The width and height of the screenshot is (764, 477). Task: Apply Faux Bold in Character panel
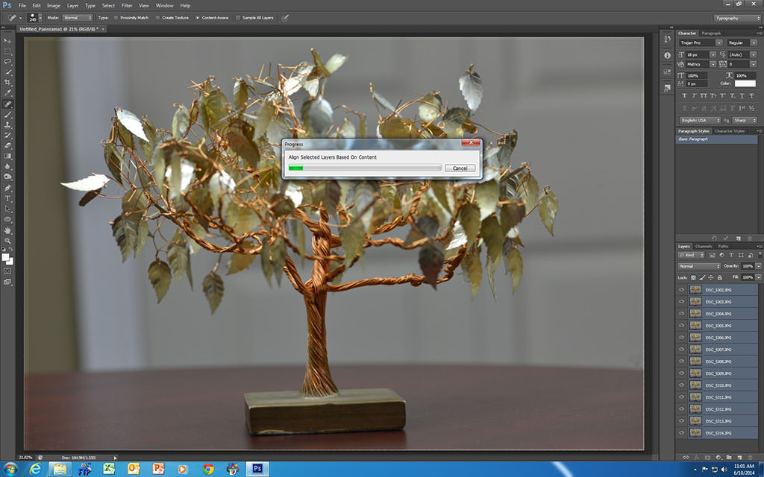tap(685, 96)
